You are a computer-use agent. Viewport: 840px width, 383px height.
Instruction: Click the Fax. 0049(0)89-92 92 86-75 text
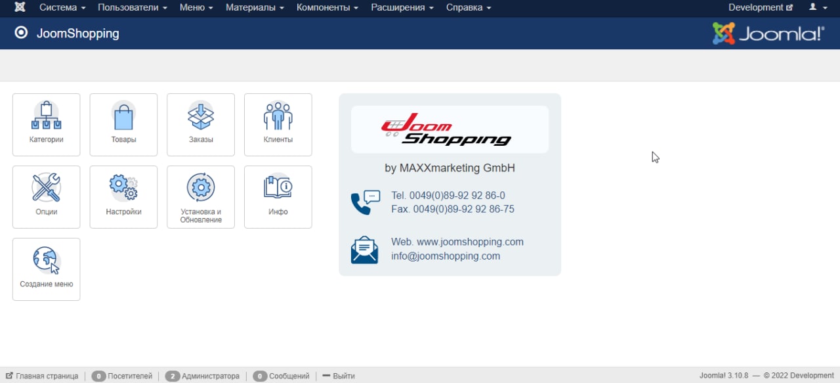pos(453,210)
